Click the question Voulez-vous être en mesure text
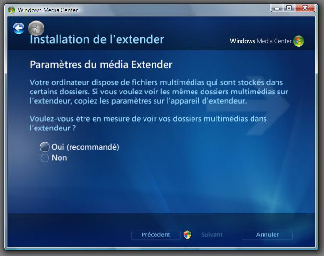This screenshot has width=324, height=256. point(148,124)
